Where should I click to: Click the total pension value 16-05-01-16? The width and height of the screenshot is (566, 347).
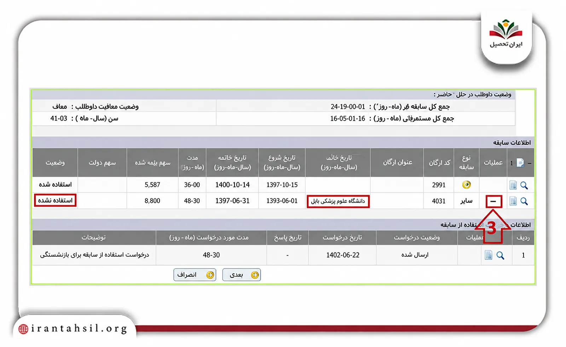[x=348, y=119]
